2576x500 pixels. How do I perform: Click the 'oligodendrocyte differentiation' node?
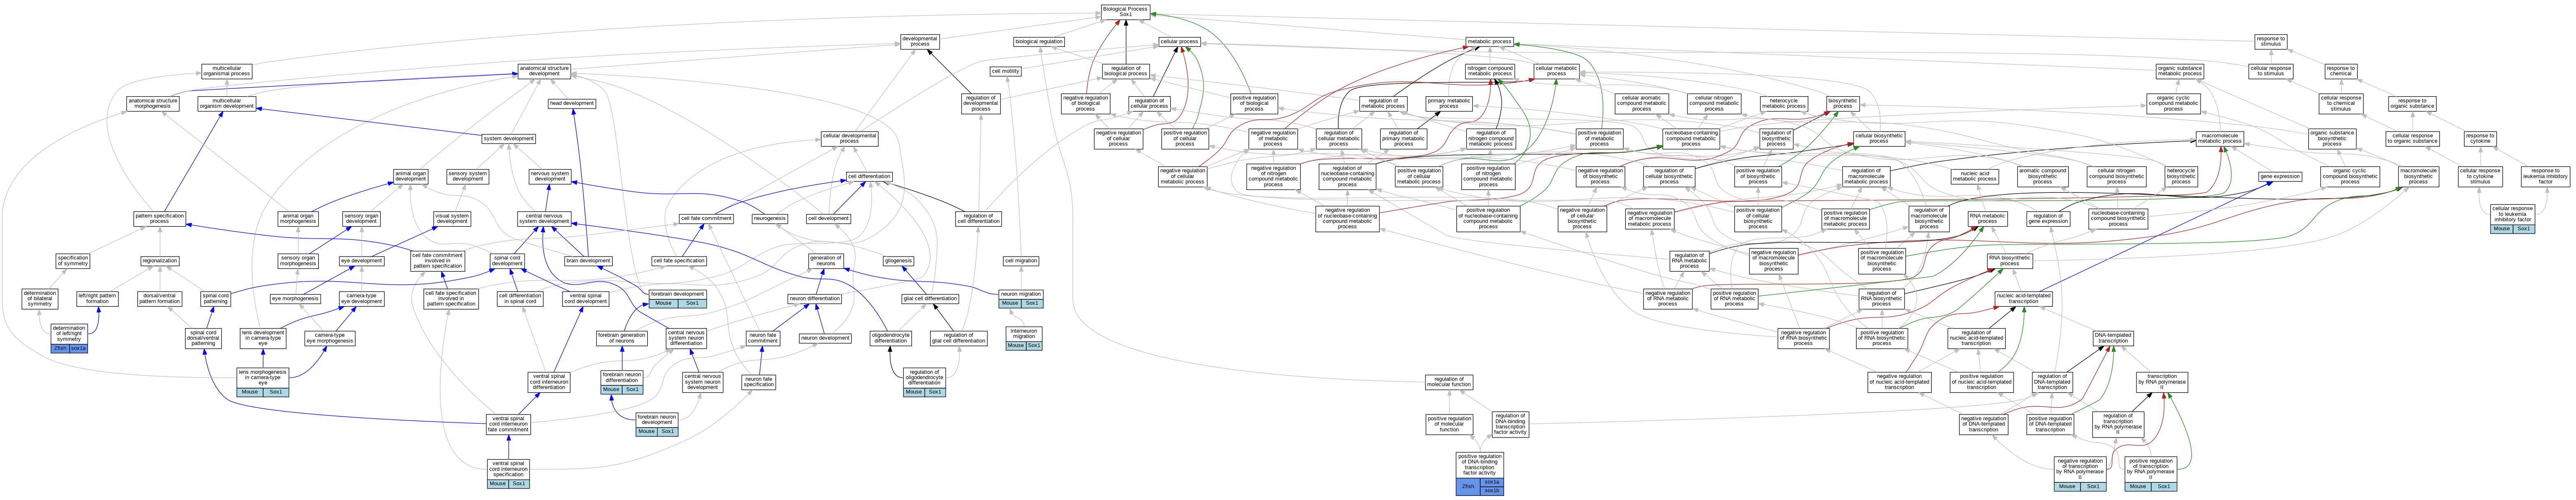(890, 339)
